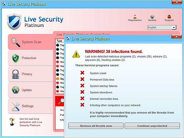Click the Remove all threats now button
This screenshot has height=138, width=184.
[x=96, y=126]
